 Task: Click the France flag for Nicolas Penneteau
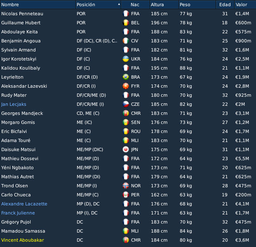click(126, 14)
